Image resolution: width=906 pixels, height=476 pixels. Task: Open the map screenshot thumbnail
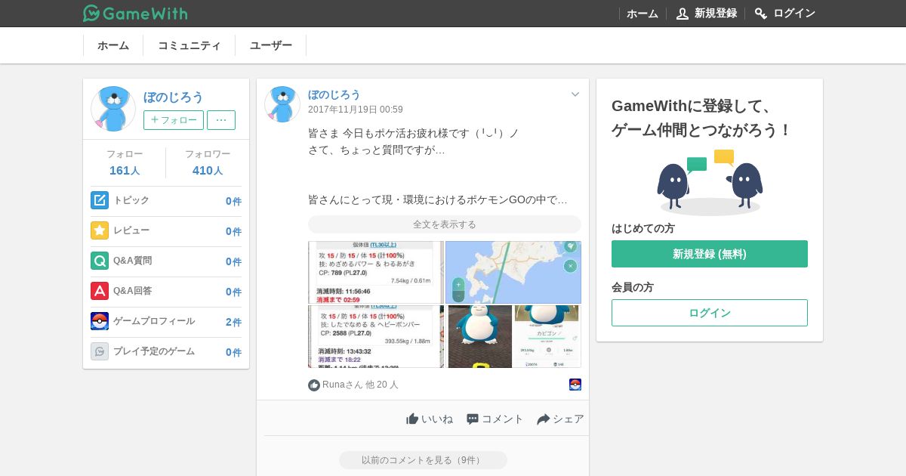(x=513, y=272)
